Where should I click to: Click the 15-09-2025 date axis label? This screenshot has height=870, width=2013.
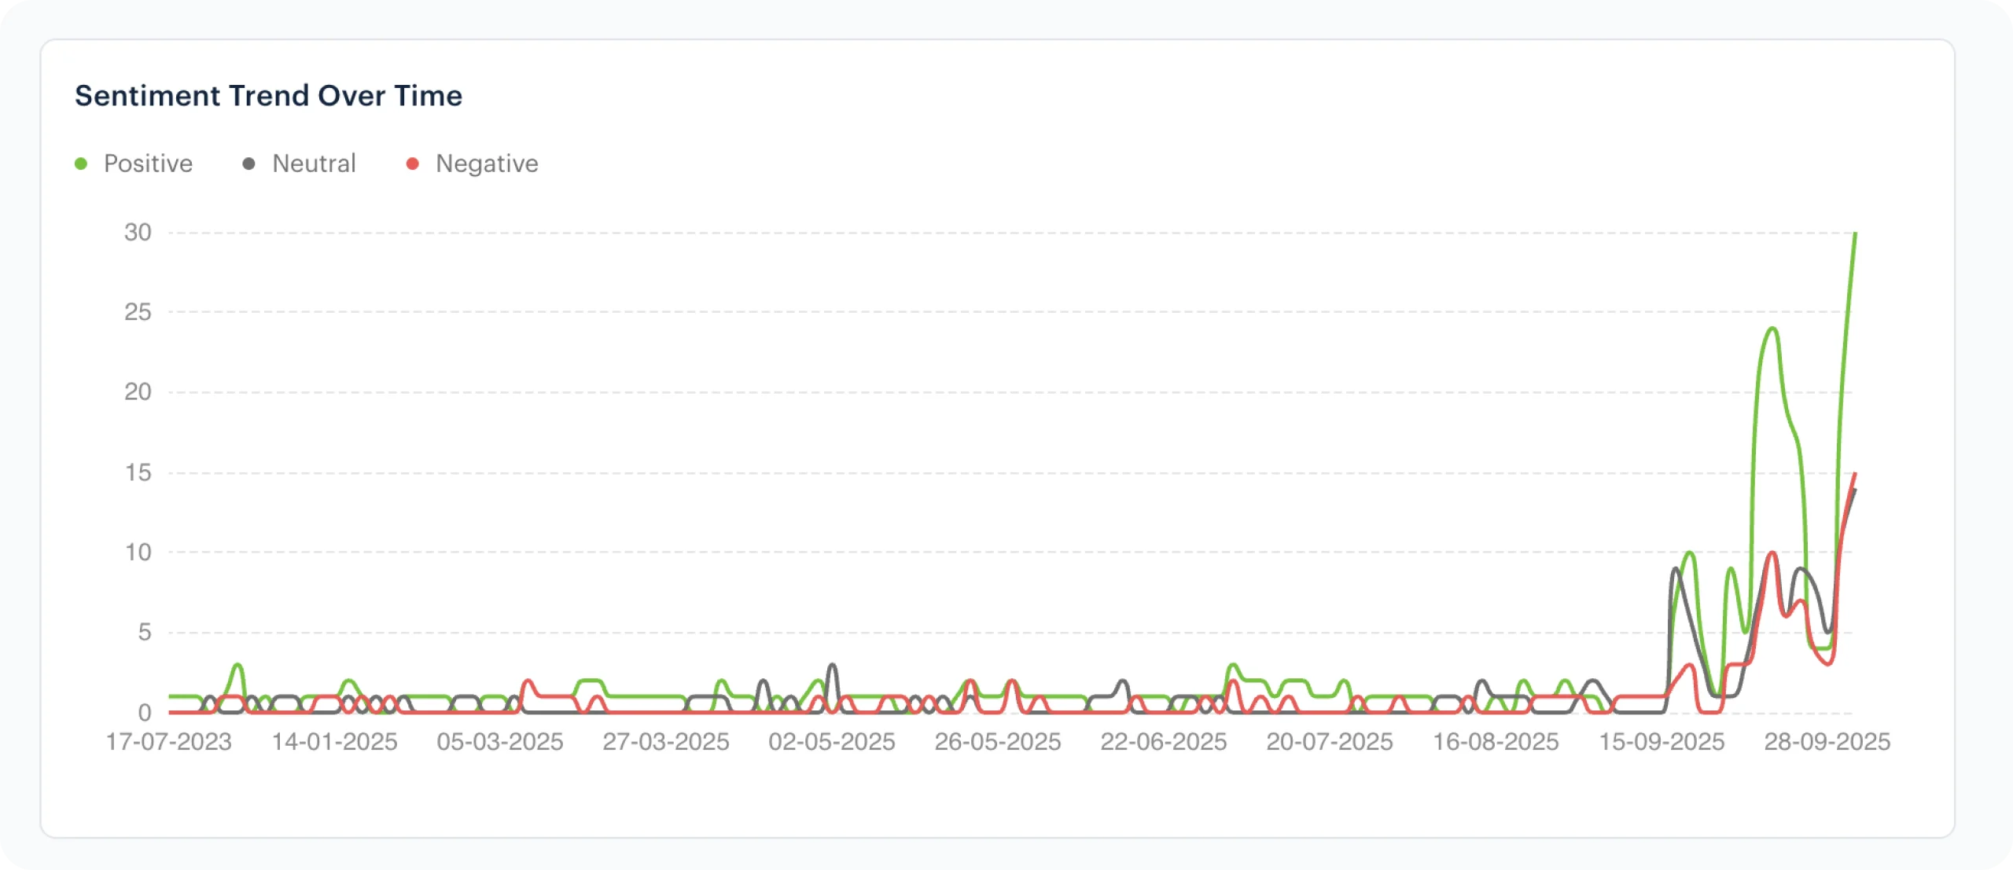(1662, 742)
